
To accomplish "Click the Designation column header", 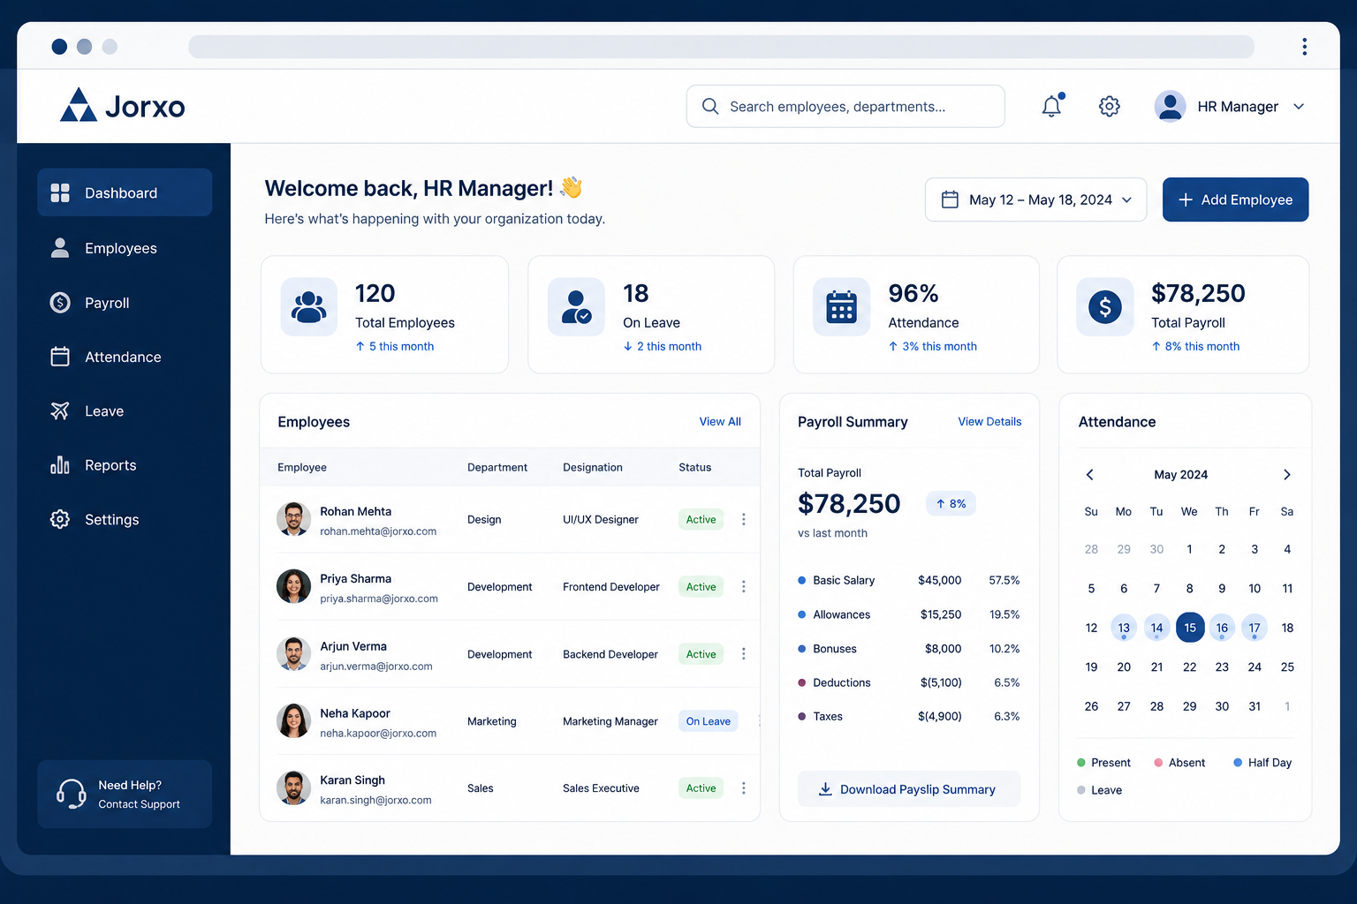I will pyautogui.click(x=593, y=467).
